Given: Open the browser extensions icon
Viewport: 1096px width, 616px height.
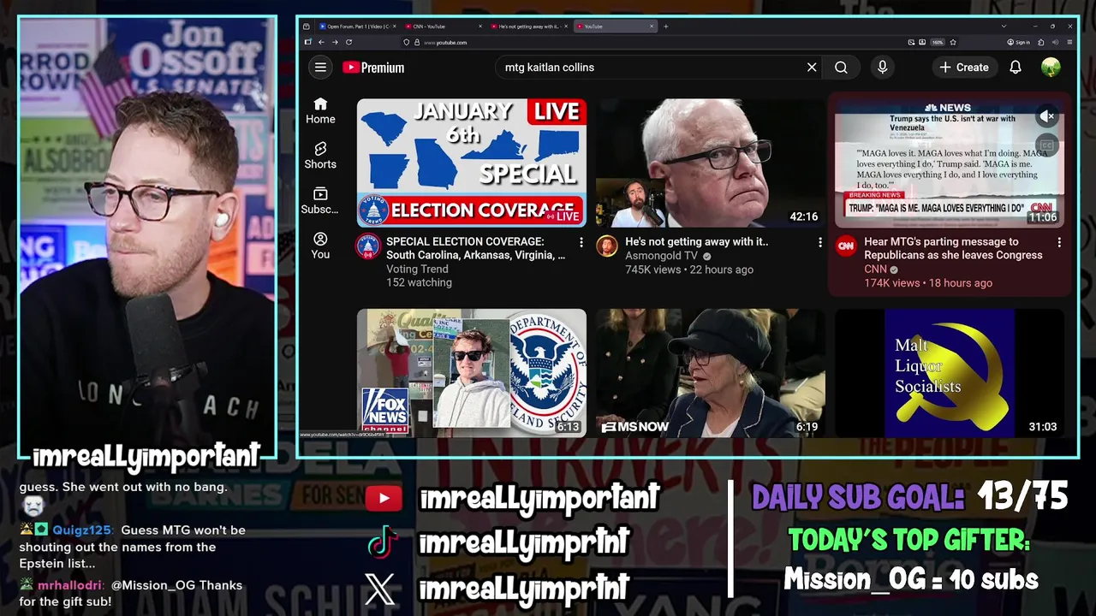Looking at the screenshot, I should (1041, 42).
